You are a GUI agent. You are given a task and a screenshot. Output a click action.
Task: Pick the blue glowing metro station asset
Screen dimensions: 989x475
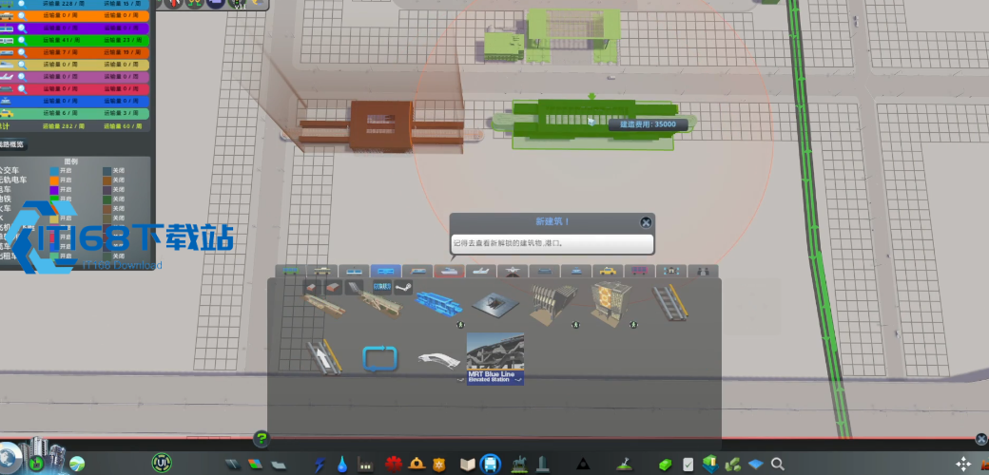438,303
